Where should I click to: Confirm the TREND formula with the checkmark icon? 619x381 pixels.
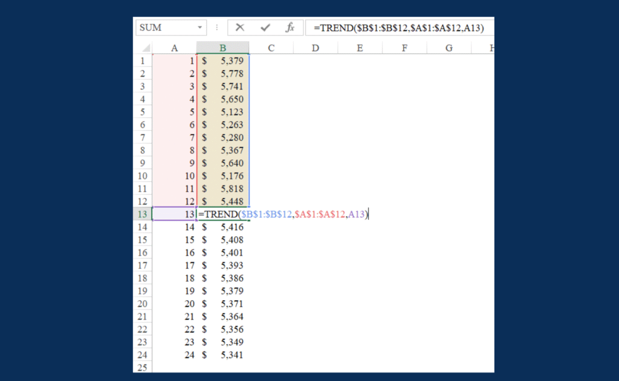(265, 27)
